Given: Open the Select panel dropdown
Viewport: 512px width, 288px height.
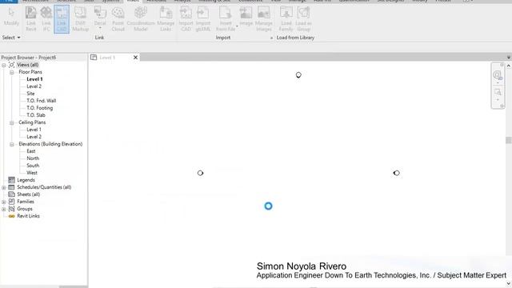Looking at the screenshot, I should 11,38.
